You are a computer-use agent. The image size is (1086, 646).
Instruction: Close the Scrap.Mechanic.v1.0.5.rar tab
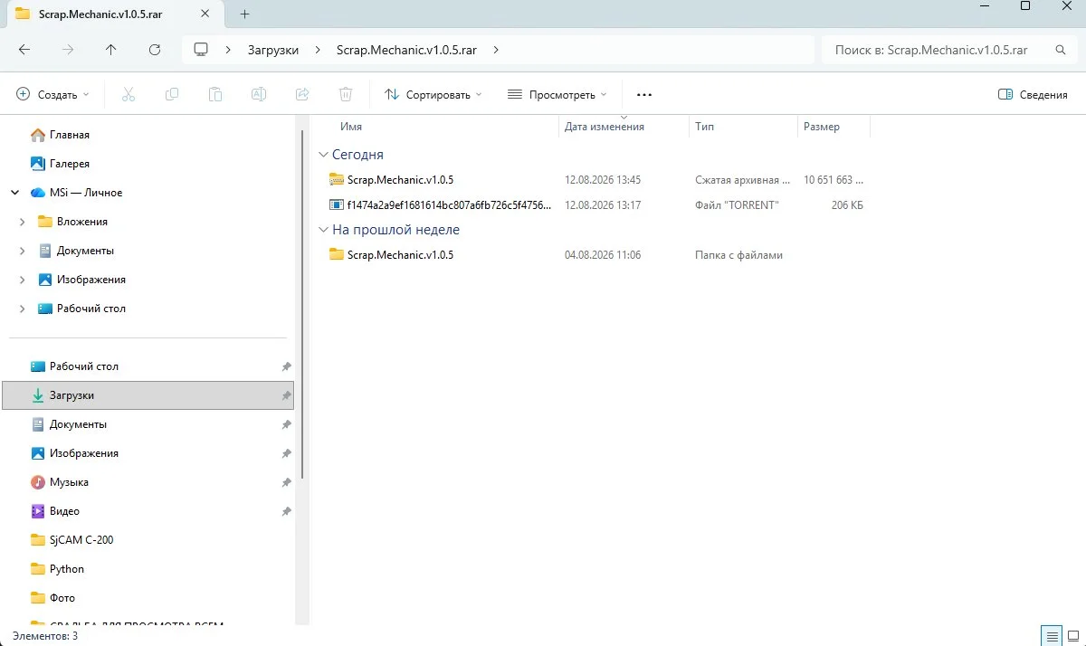click(x=205, y=14)
